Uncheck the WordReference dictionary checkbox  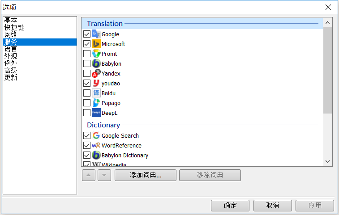pyautogui.click(x=87, y=145)
